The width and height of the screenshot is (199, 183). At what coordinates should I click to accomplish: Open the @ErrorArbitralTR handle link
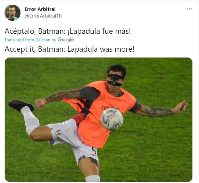(43, 16)
